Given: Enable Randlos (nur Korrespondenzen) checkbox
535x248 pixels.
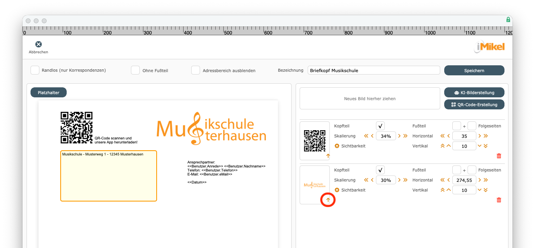Looking at the screenshot, I should (35, 70).
